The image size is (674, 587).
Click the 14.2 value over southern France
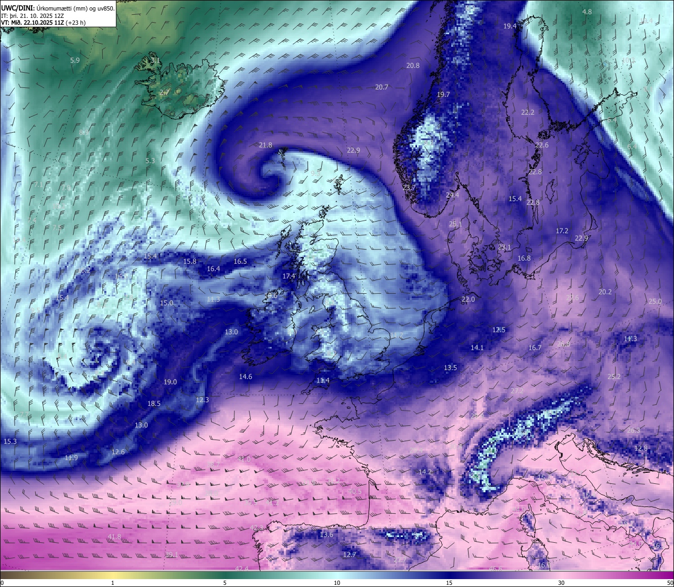tap(425, 472)
